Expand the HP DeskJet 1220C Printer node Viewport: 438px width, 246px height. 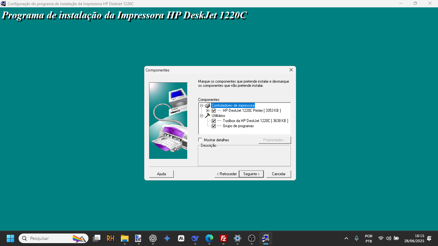pyautogui.click(x=207, y=111)
